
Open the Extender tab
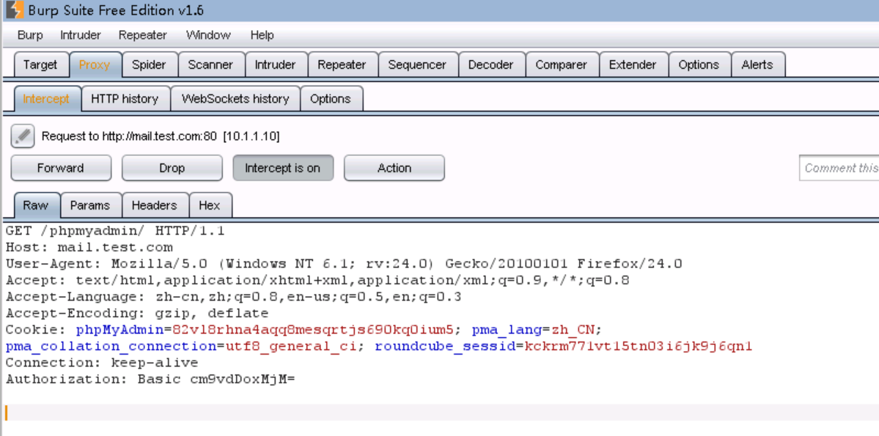coord(633,64)
